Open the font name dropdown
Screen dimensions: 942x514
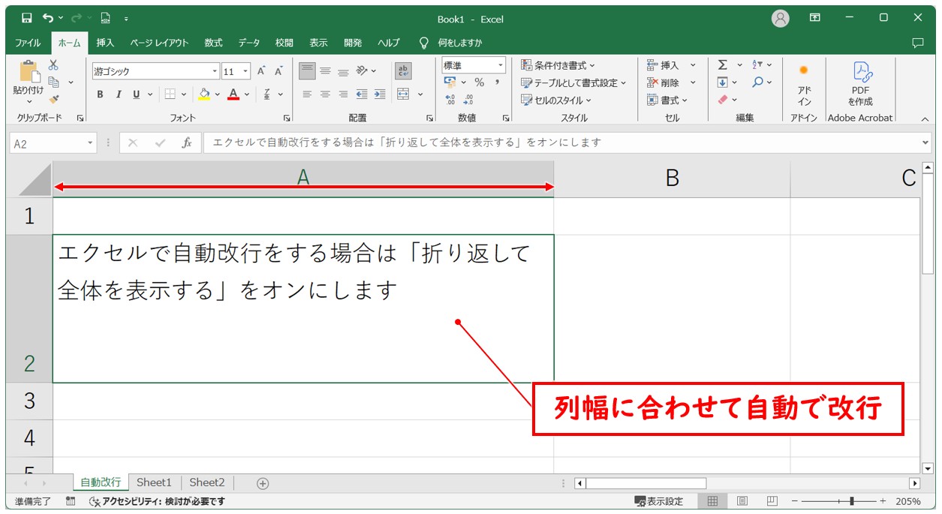tap(215, 72)
